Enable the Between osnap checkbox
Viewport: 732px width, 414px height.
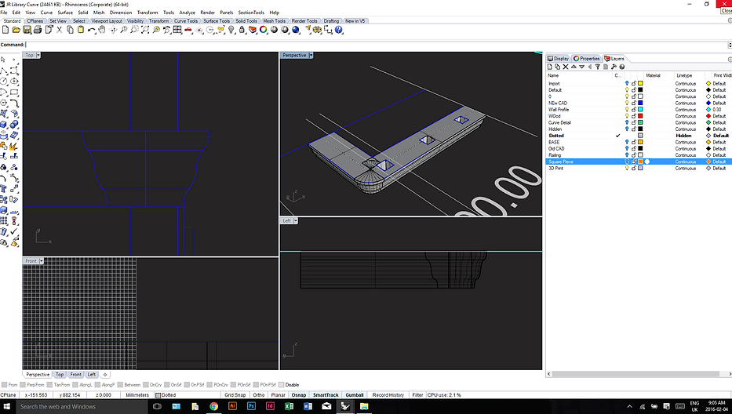pyautogui.click(x=121, y=385)
